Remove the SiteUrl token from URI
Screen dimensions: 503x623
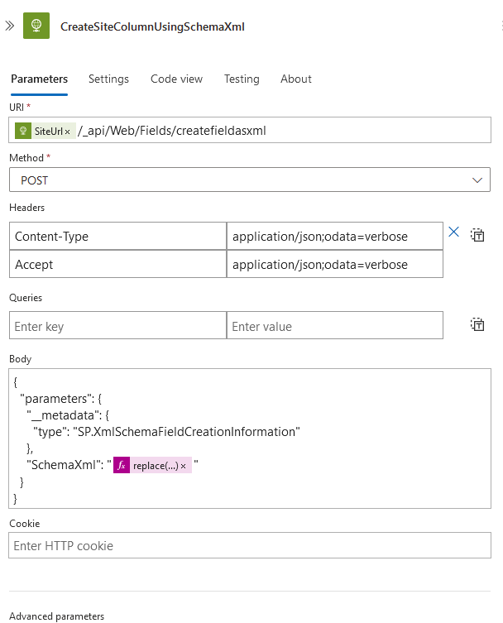68,132
